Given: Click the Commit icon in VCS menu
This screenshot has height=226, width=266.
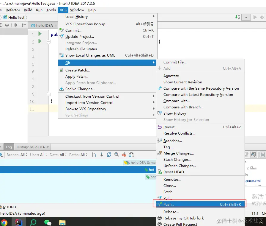Looking at the screenshot, I should pyautogui.click(x=62, y=30).
